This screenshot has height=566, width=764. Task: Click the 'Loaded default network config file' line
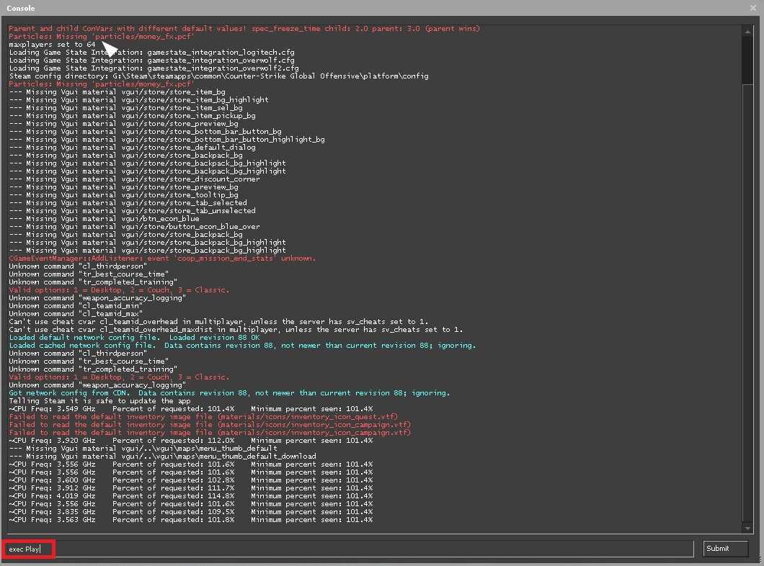[135, 337]
